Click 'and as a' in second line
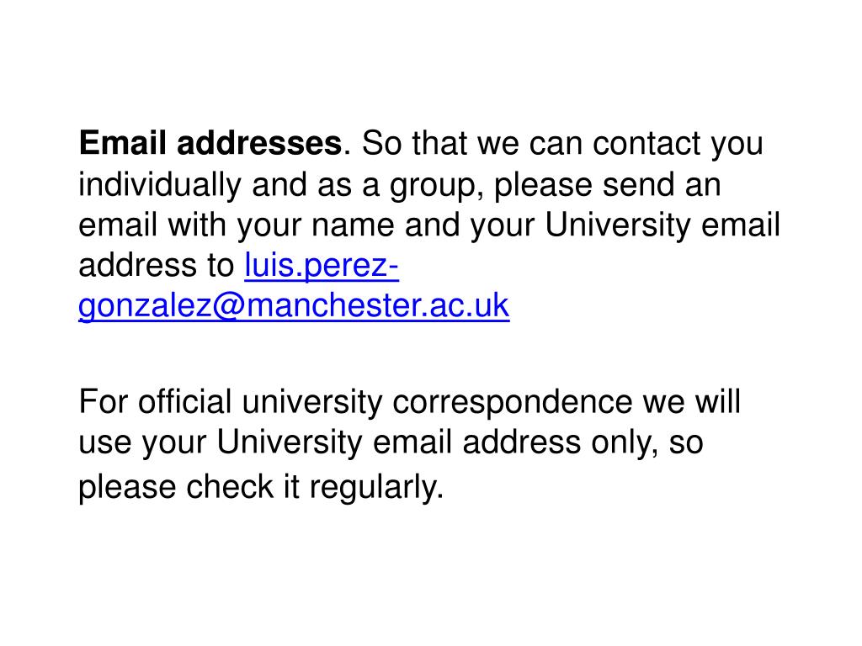This screenshot has height=646, width=862. [316, 184]
